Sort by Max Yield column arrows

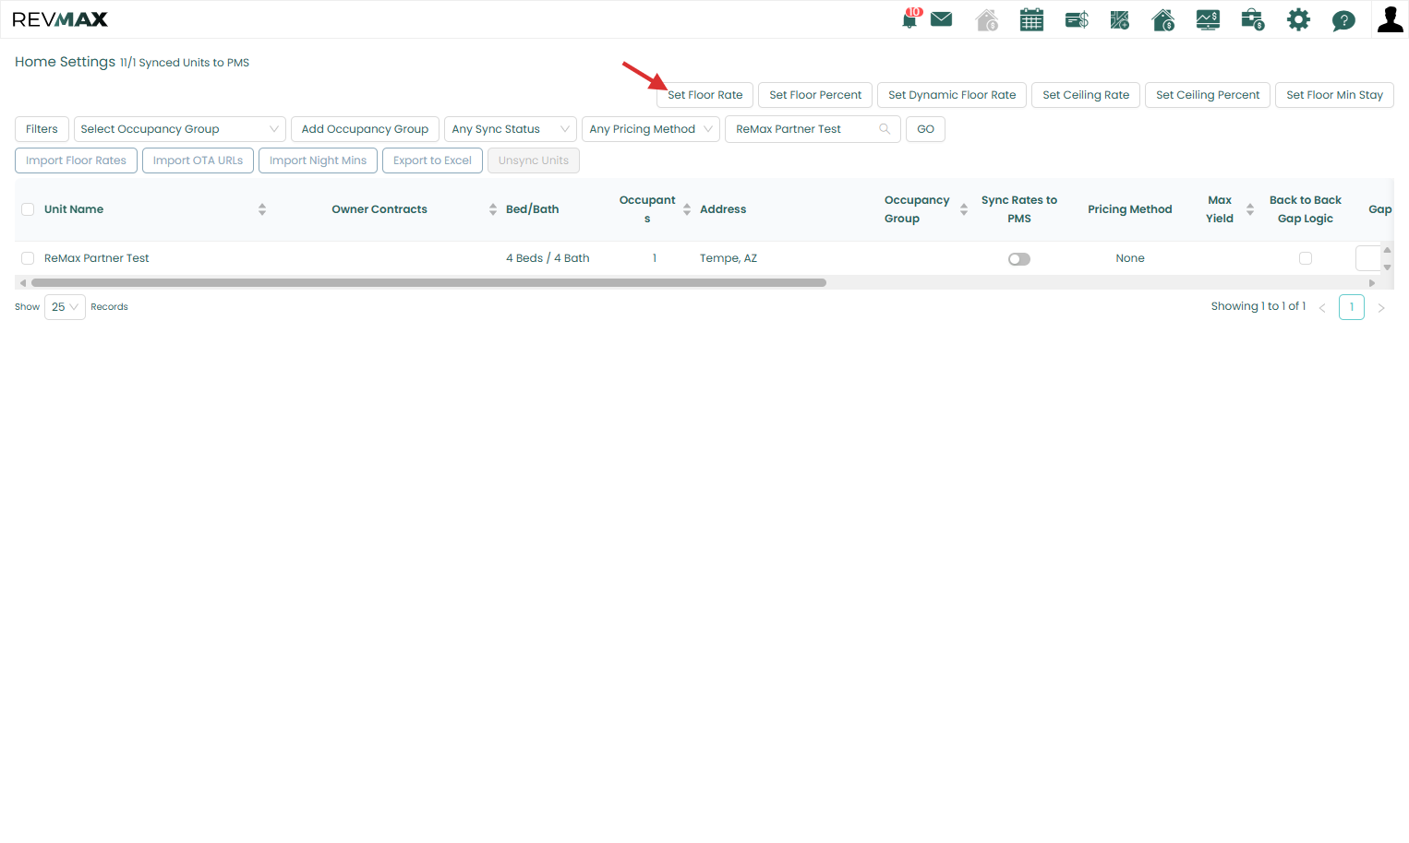click(1250, 209)
